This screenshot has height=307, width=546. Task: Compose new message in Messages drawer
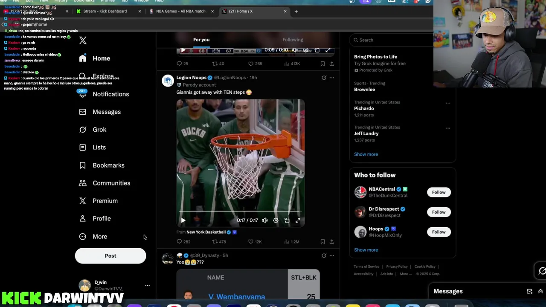coord(529,292)
